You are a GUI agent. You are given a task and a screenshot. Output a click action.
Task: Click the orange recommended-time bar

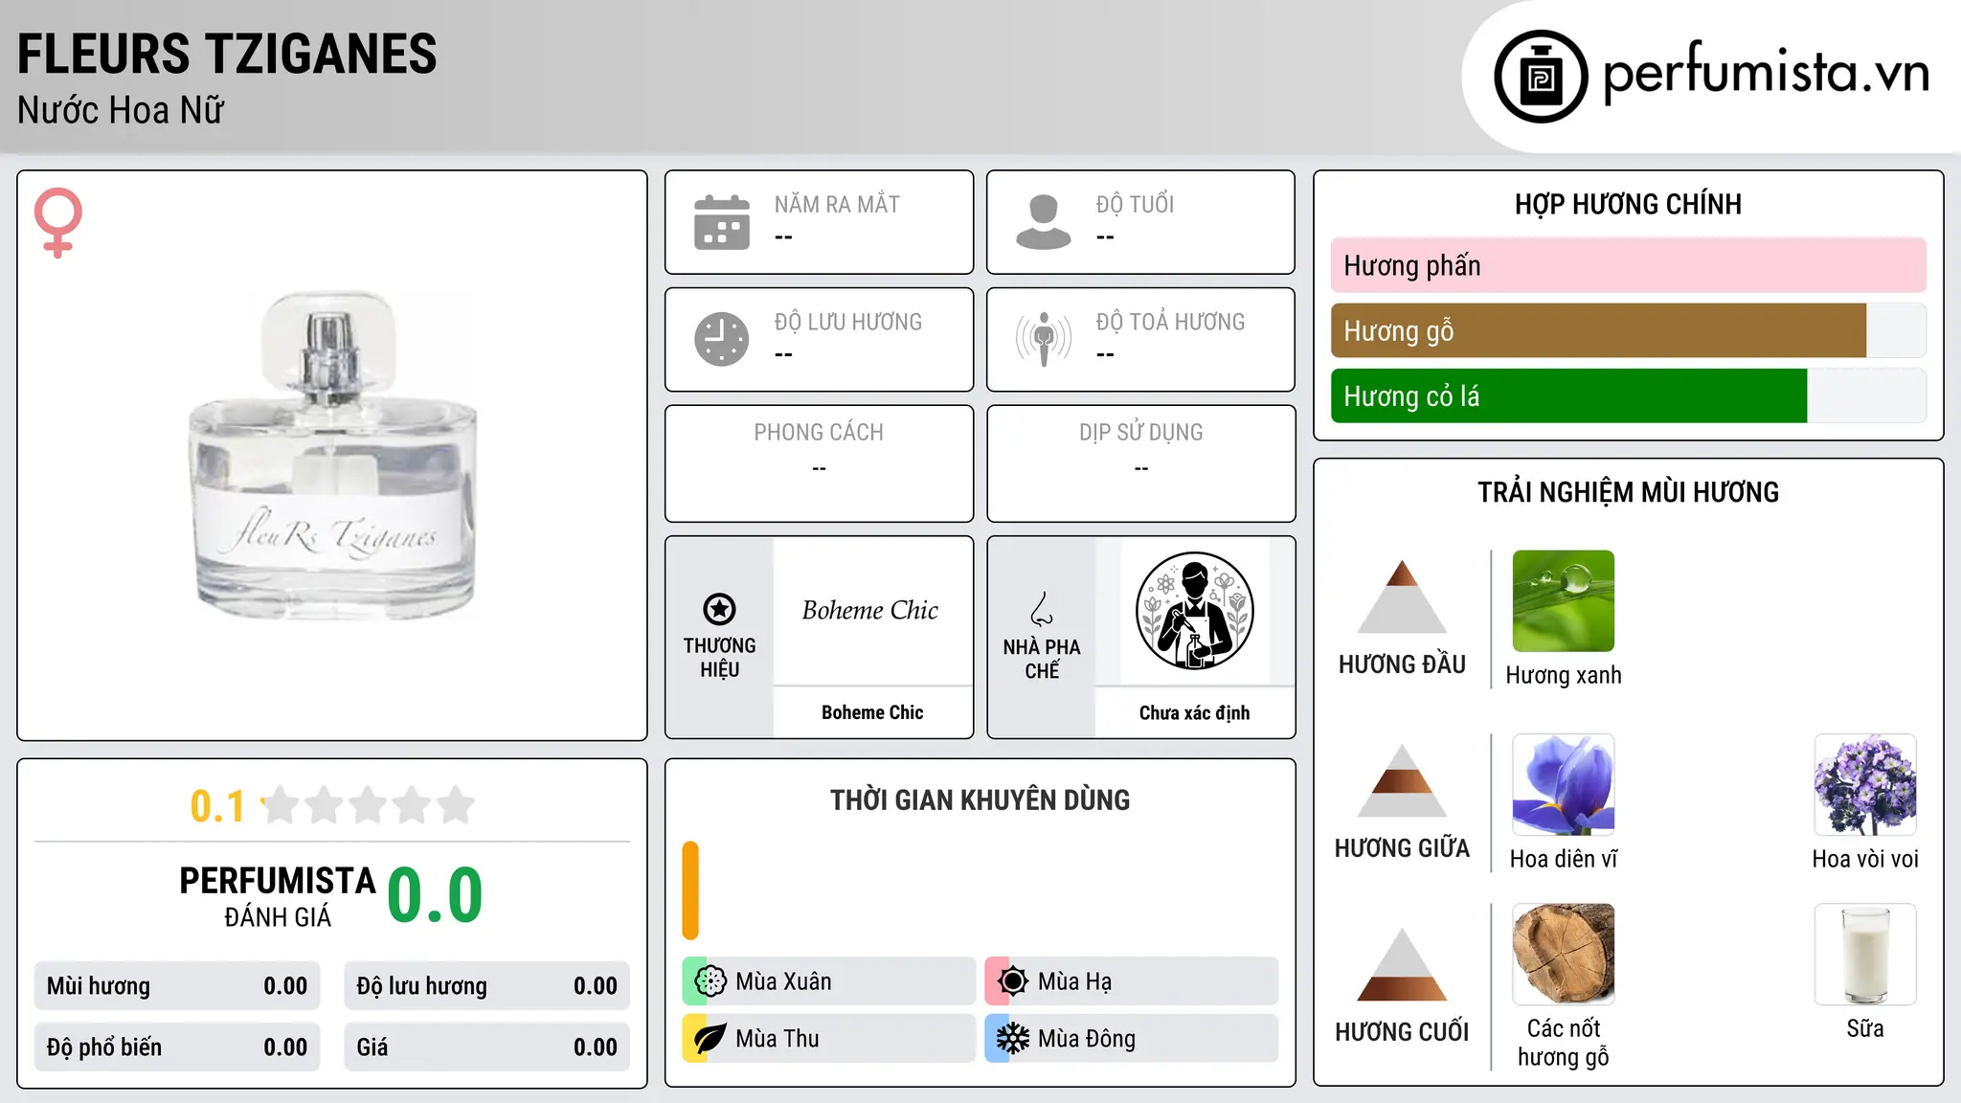click(690, 890)
